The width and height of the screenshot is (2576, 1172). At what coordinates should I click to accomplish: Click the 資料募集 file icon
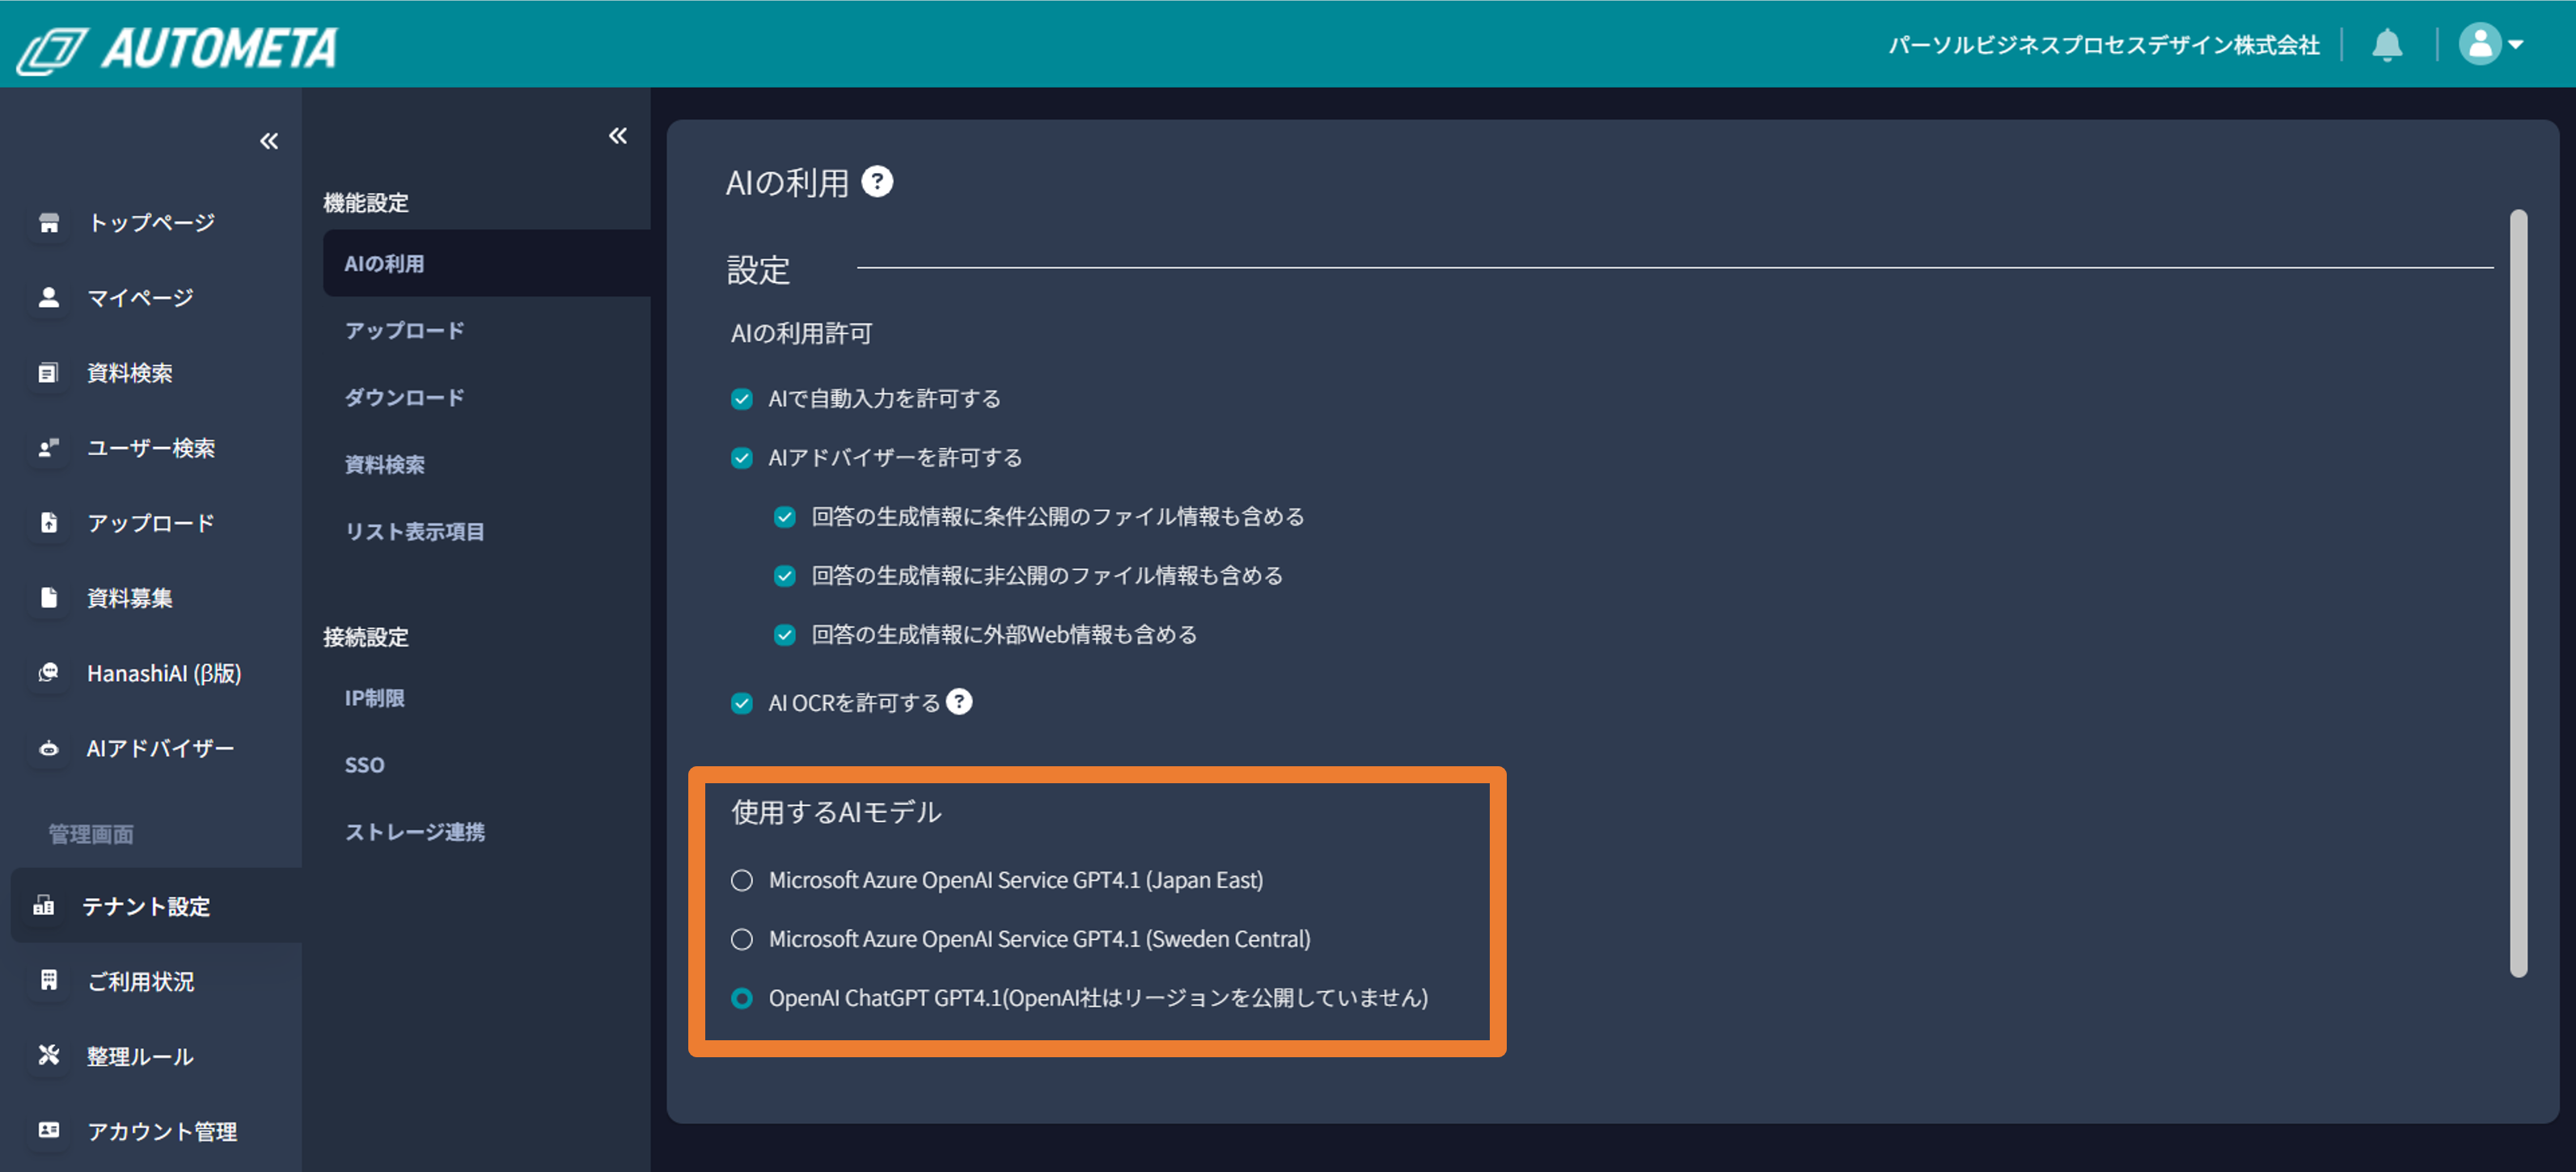tap(49, 597)
